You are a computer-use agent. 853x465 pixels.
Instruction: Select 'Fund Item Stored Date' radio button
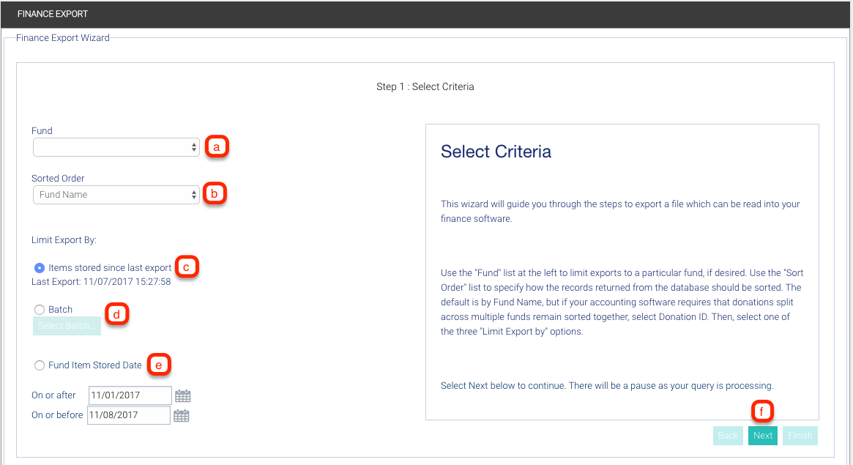(40, 365)
